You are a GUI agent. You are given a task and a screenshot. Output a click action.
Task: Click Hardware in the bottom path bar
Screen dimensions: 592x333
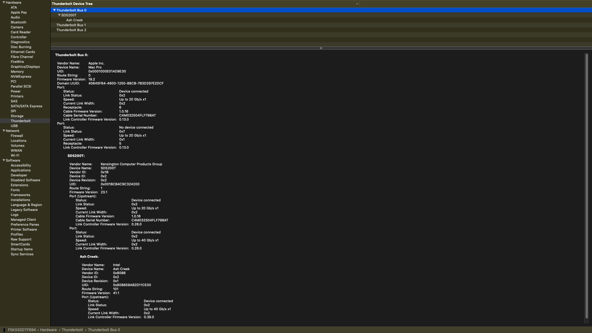tap(48, 330)
